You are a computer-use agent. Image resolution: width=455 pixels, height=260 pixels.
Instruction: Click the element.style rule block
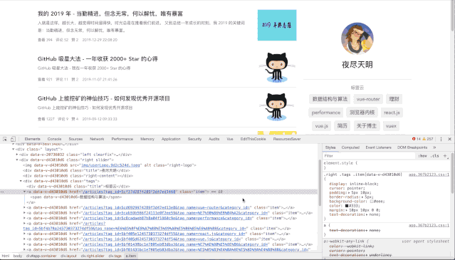click(x=386, y=165)
